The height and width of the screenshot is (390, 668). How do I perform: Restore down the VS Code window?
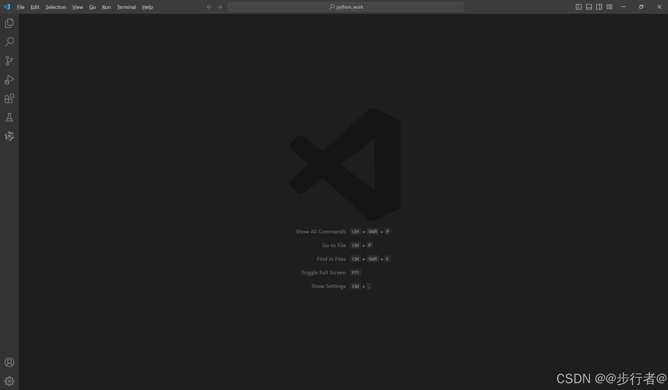(x=641, y=7)
